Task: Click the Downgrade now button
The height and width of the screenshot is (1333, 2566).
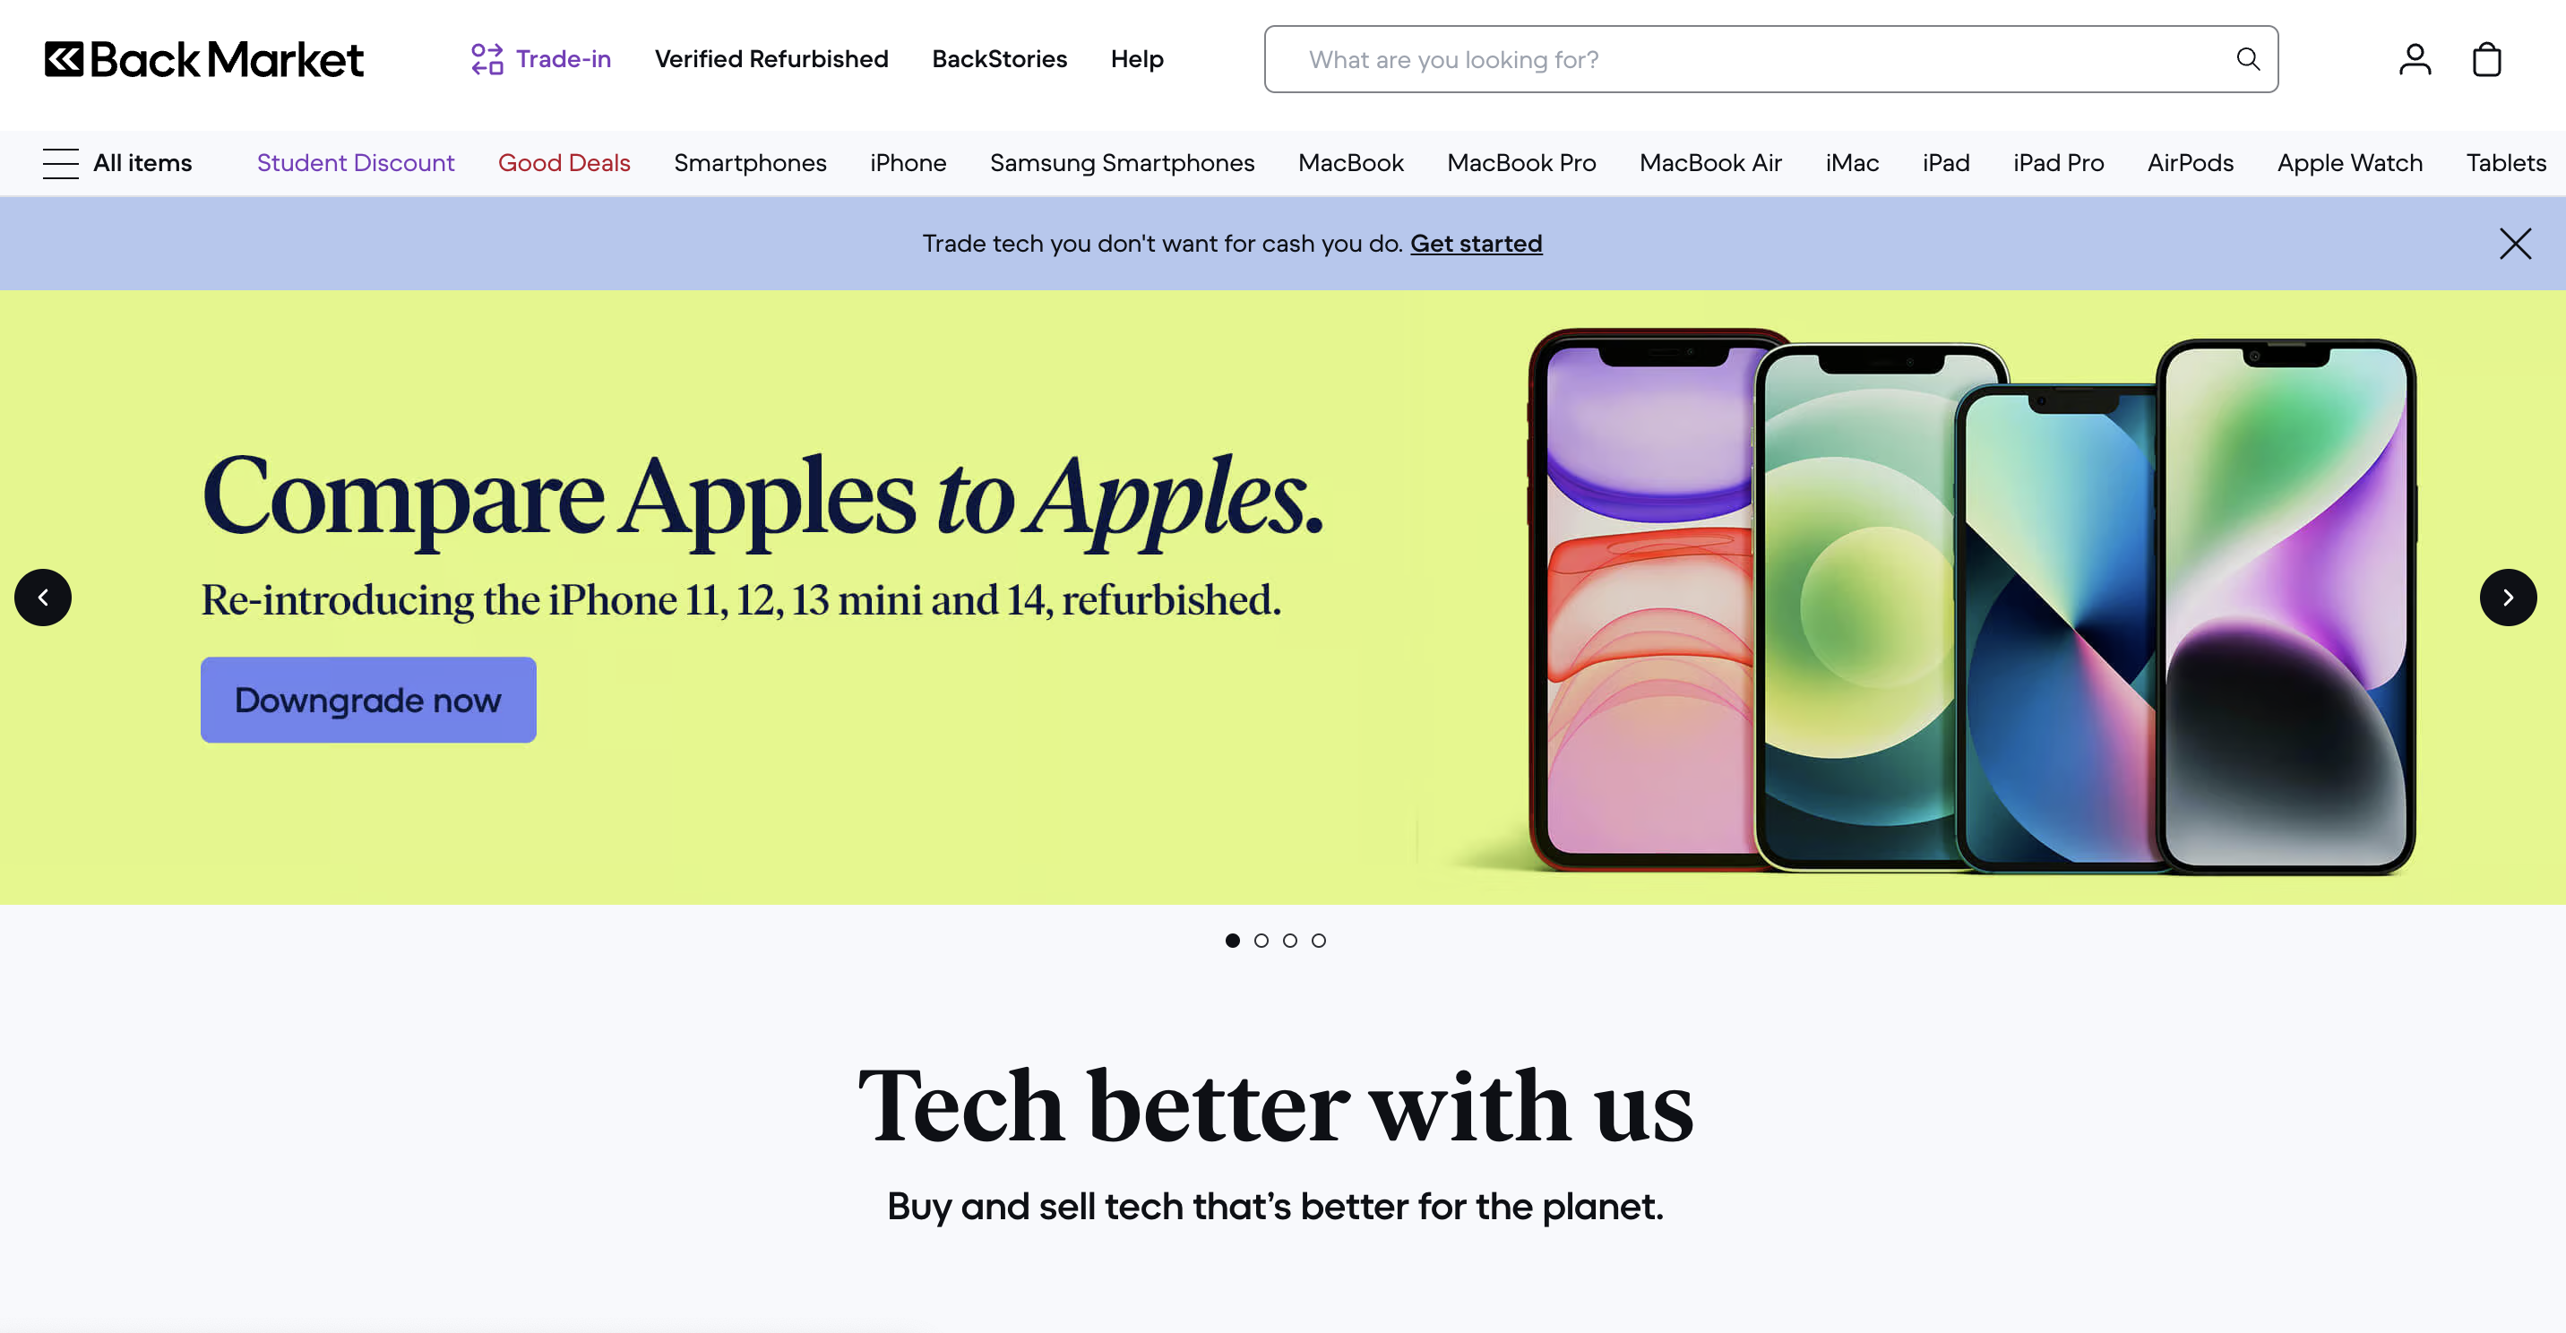Action: [368, 699]
